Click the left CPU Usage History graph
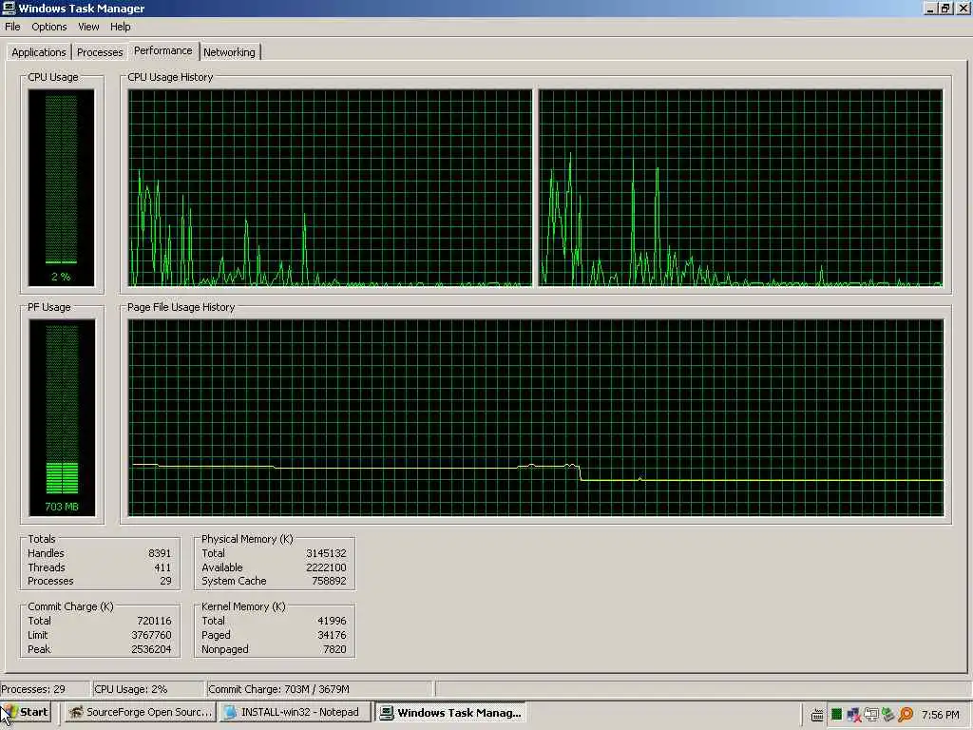Screen dimensions: 973x730 pyautogui.click(x=330, y=187)
